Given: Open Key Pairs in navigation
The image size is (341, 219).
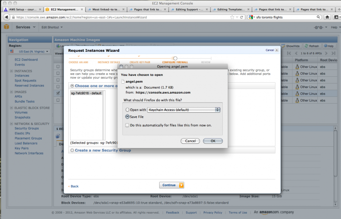Looking at the screenshot, I should coord(21,148).
